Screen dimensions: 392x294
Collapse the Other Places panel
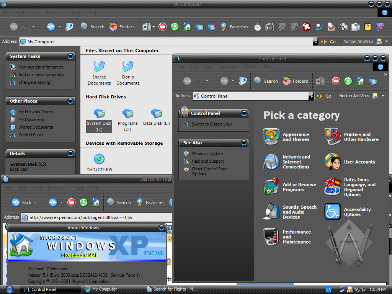70,101
